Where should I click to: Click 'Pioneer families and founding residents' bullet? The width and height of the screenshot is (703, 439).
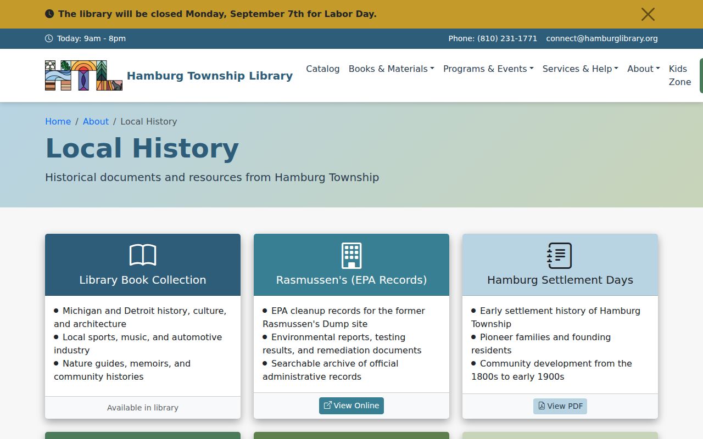pyautogui.click(x=541, y=344)
